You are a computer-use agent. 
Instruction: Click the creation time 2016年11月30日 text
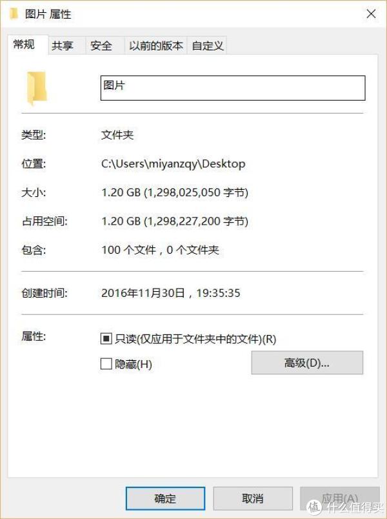pyautogui.click(x=143, y=293)
